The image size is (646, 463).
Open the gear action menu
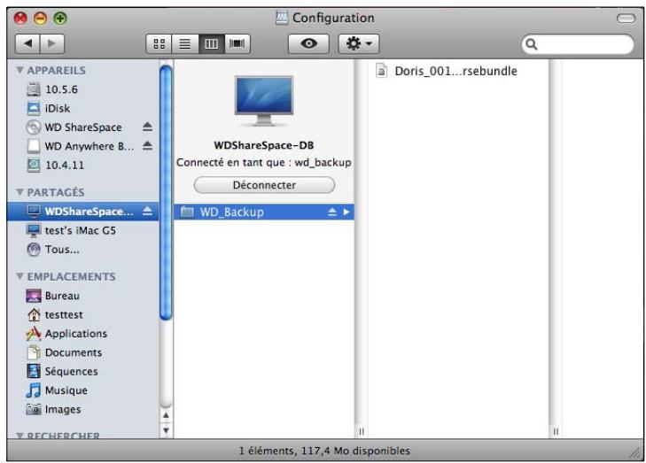click(x=358, y=43)
